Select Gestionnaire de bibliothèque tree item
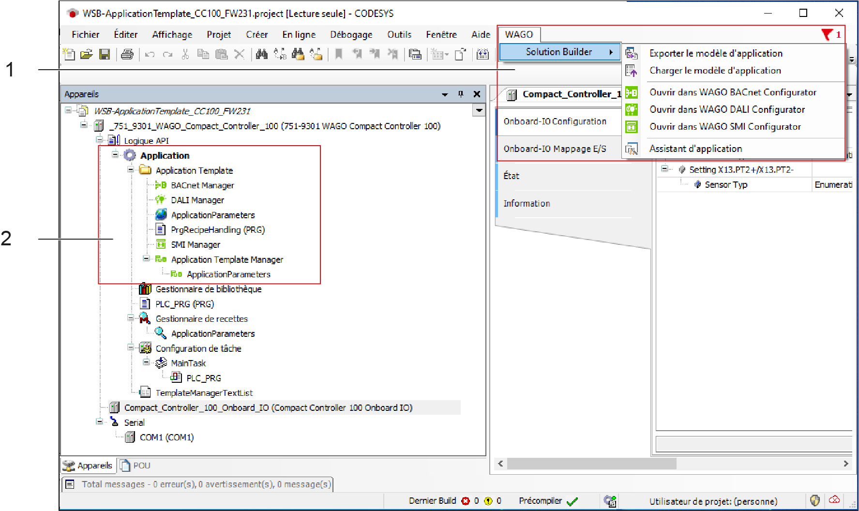This screenshot has width=859, height=511. (x=208, y=289)
